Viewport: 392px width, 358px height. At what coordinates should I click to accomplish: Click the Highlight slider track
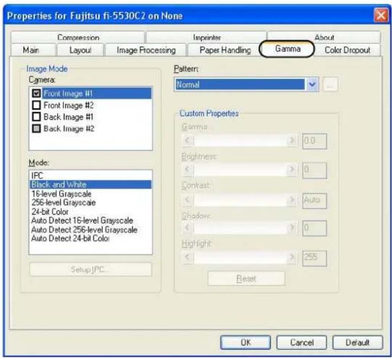(239, 257)
